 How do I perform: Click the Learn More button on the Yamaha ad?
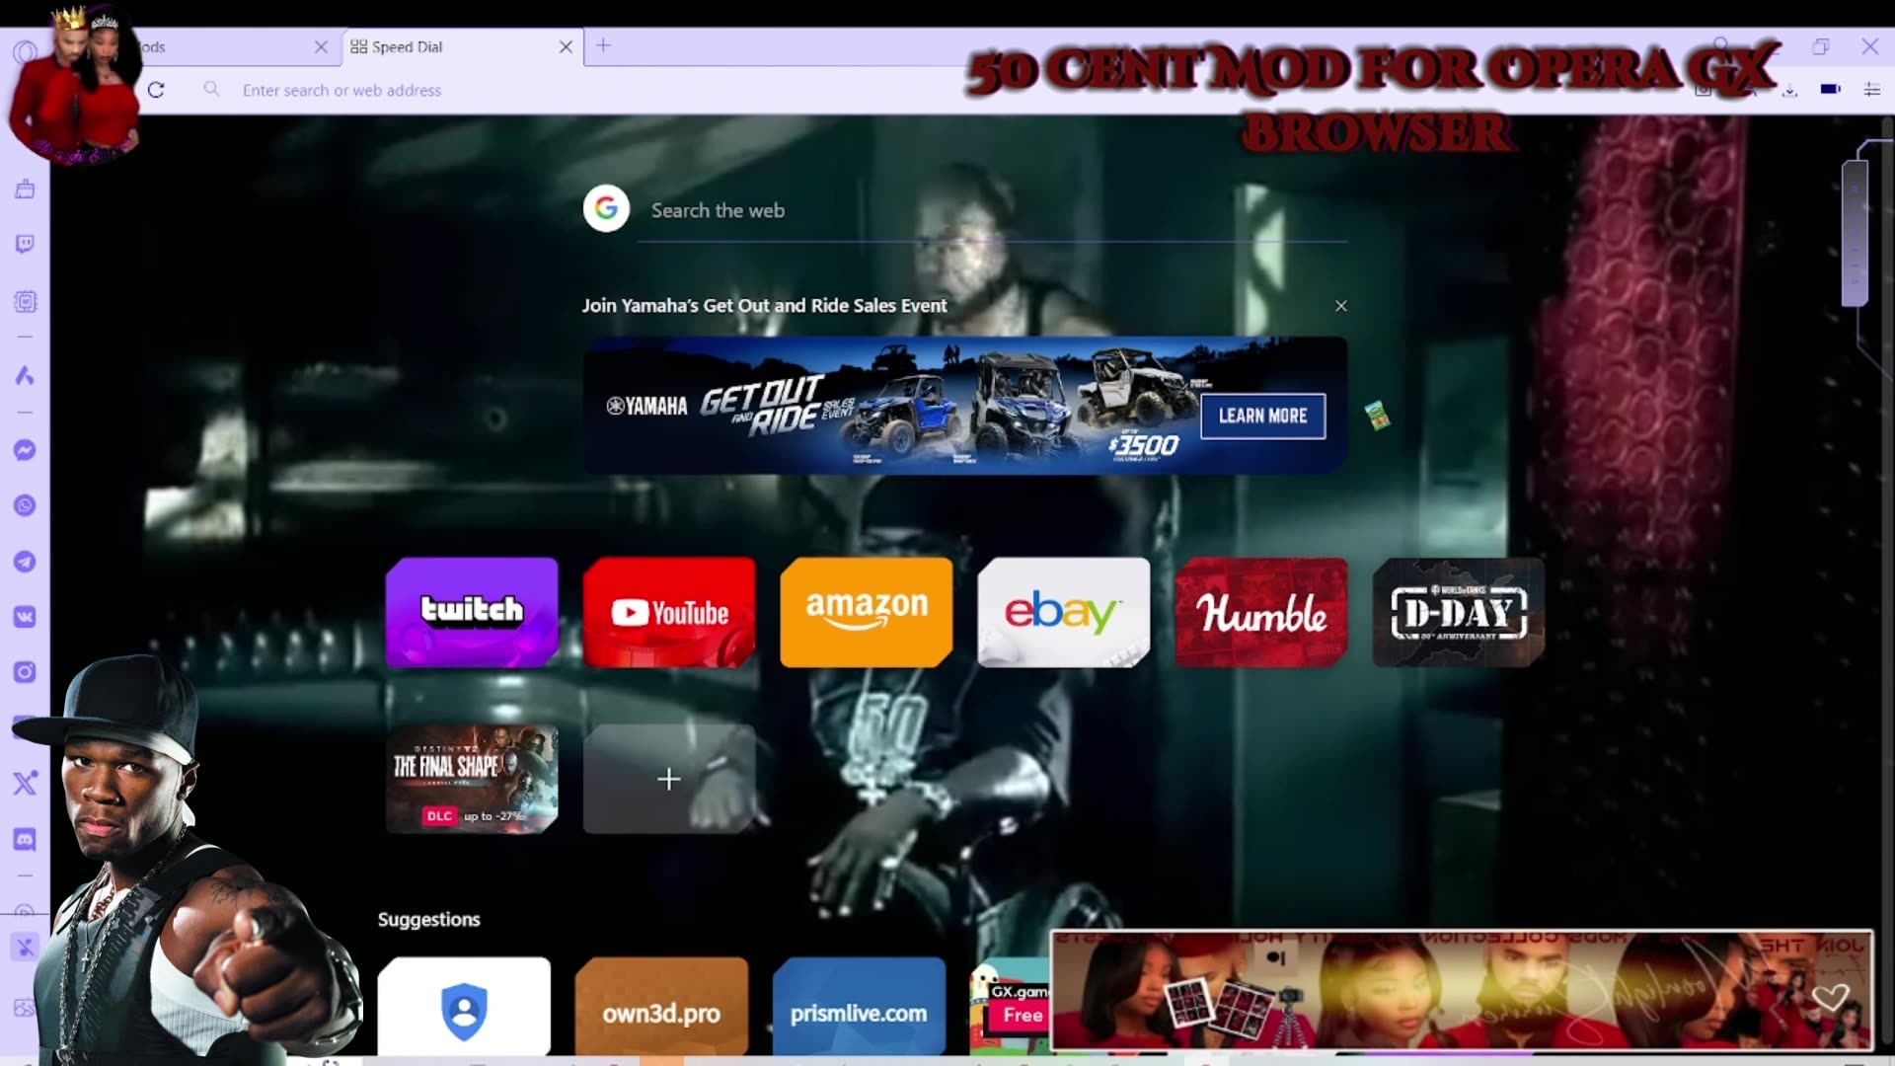coord(1263,416)
